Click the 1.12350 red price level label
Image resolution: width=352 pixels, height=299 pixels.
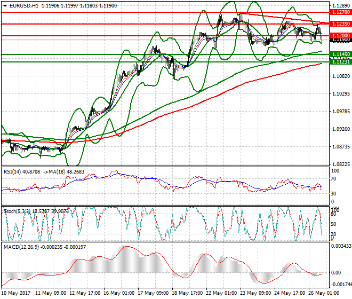341,24
